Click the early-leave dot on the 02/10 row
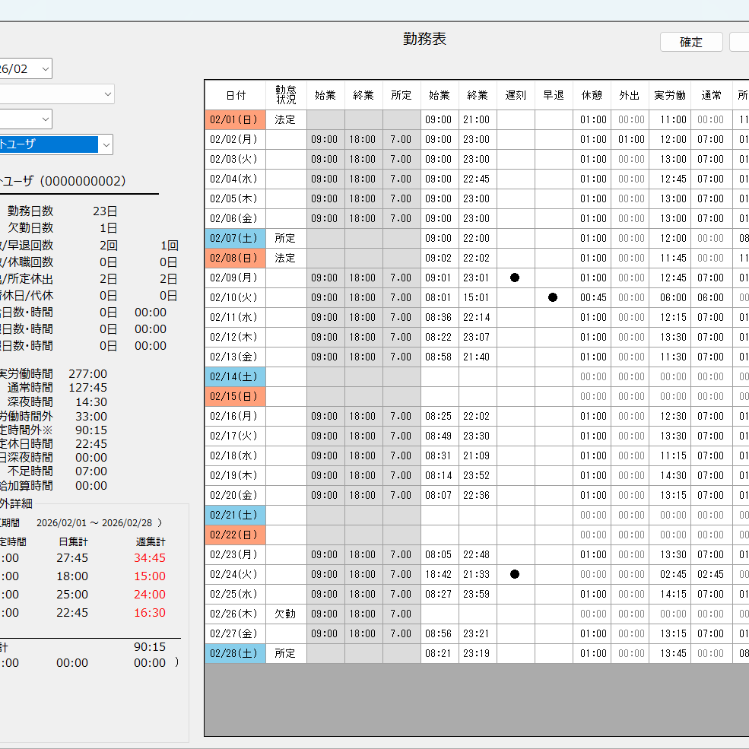This screenshot has width=749, height=749. tap(553, 297)
